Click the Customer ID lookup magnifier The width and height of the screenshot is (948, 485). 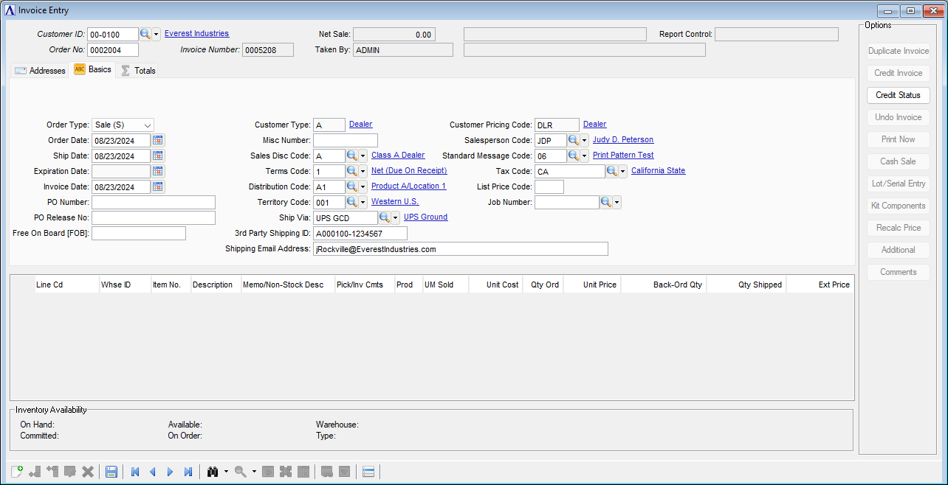[145, 34]
